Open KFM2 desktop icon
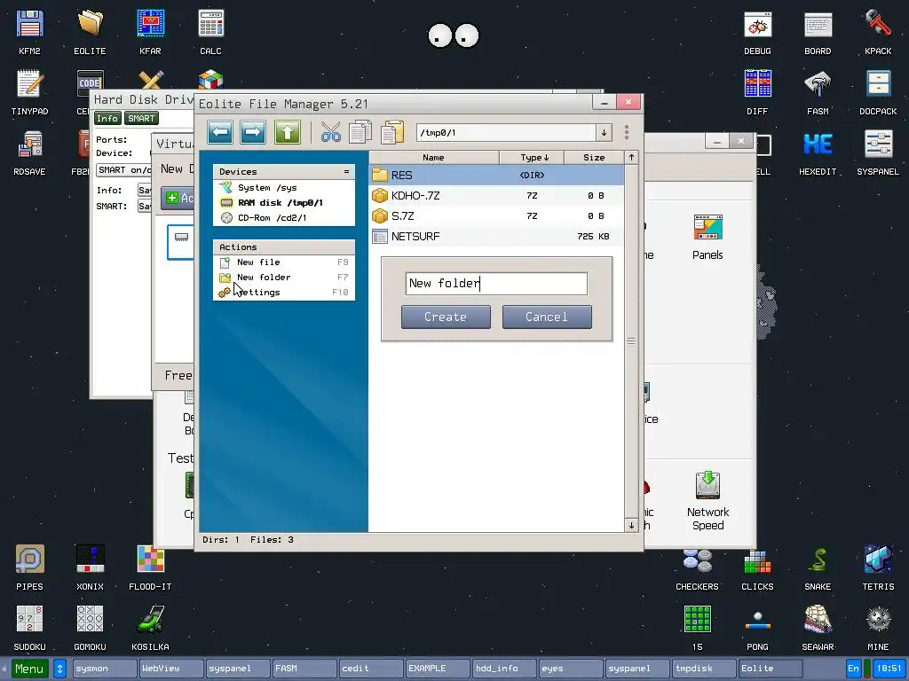909x681 pixels. coord(29,33)
